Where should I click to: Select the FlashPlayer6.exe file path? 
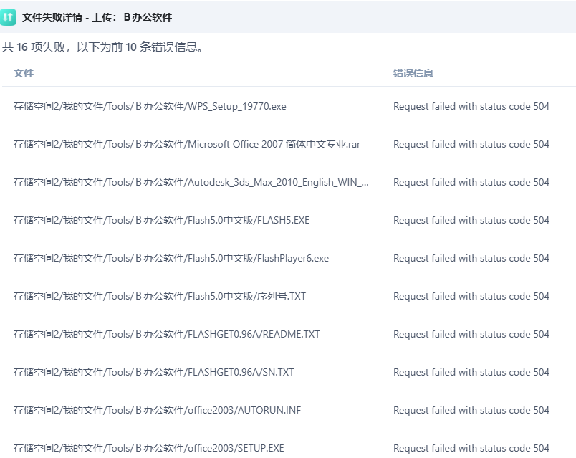point(171,259)
